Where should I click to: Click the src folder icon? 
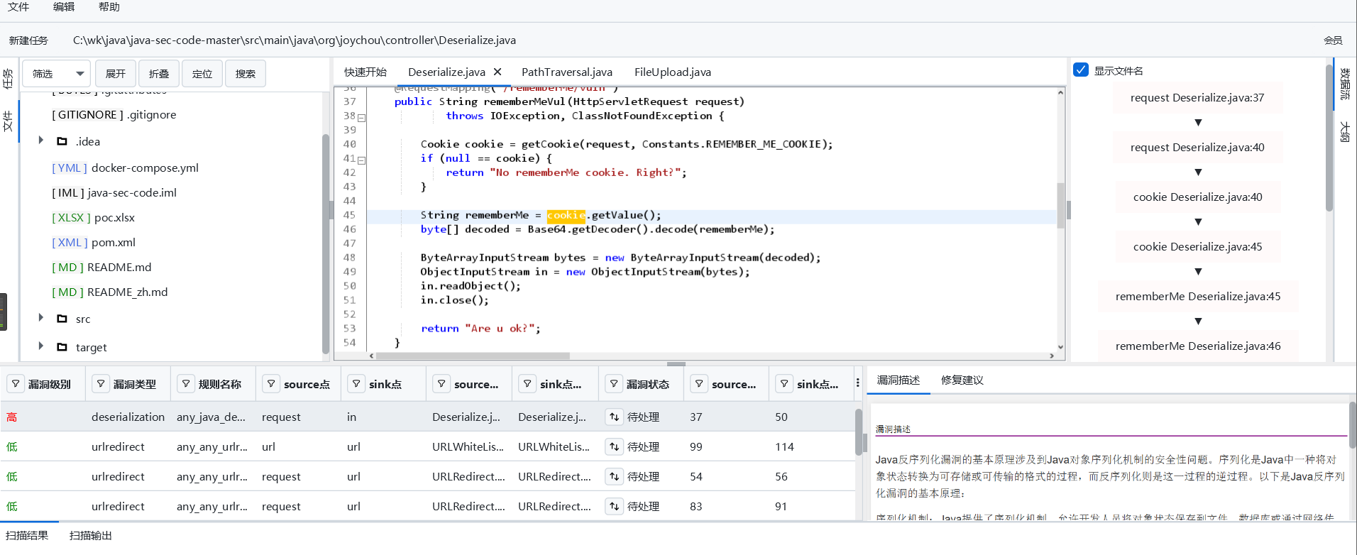tap(62, 319)
